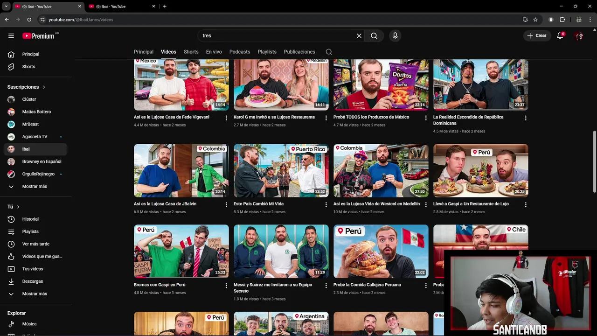Open a new browser tab
This screenshot has height=336, width=597.
point(165,7)
